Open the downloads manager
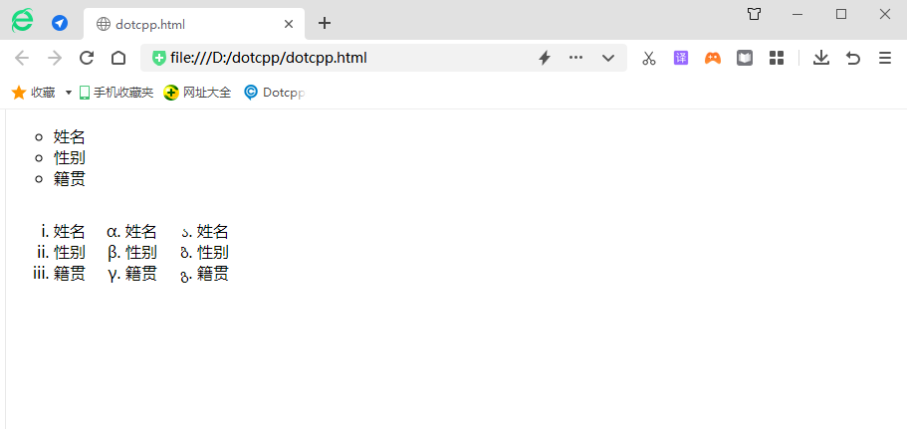The height and width of the screenshot is (429, 907). click(x=820, y=58)
